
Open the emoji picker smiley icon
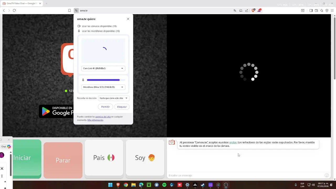(327, 175)
